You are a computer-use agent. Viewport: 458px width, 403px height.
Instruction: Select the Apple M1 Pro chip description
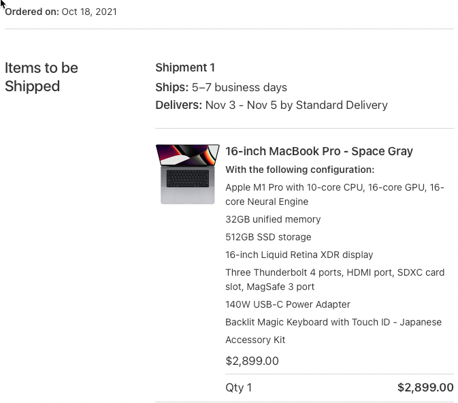click(x=334, y=194)
